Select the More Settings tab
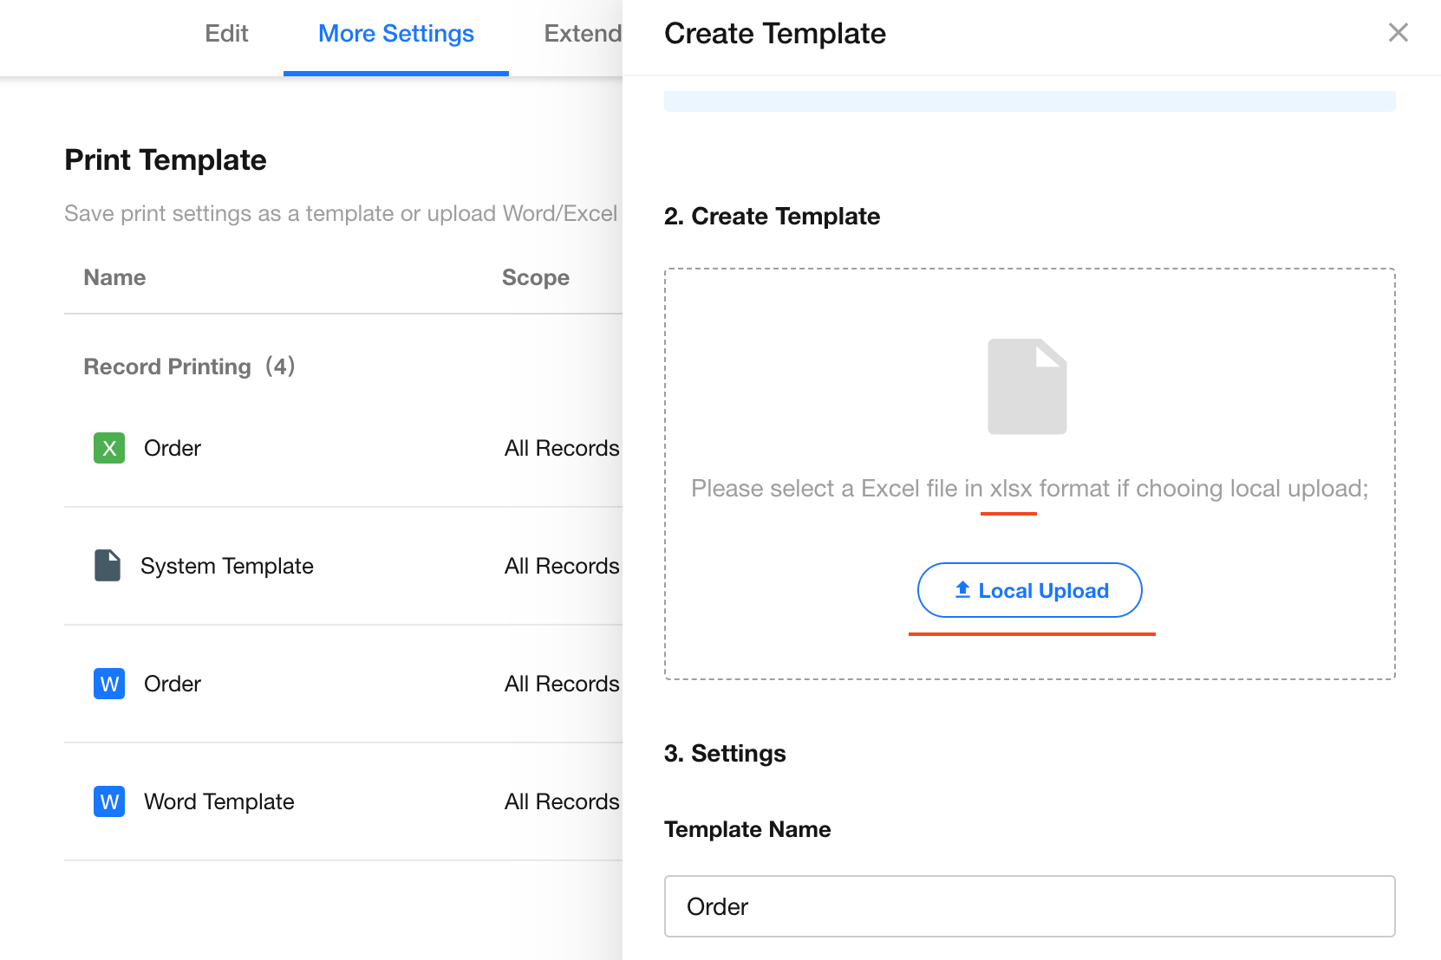1441x960 pixels. 395,34
